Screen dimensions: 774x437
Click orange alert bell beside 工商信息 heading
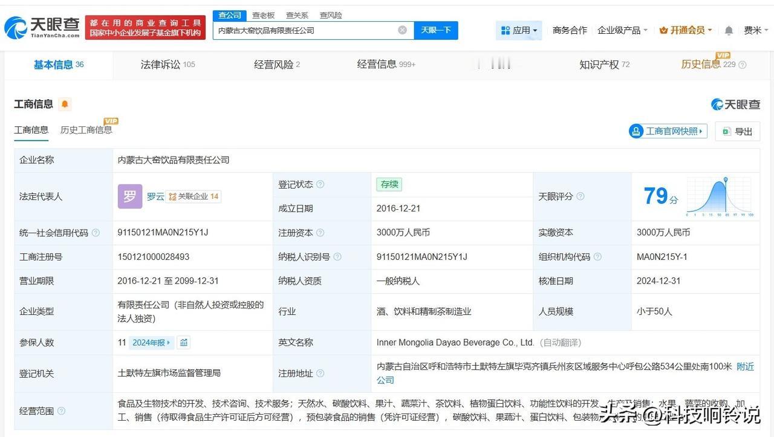(65, 104)
